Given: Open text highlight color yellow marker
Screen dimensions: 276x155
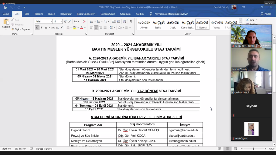Looking at the screenshot, I should [x=75, y=28].
